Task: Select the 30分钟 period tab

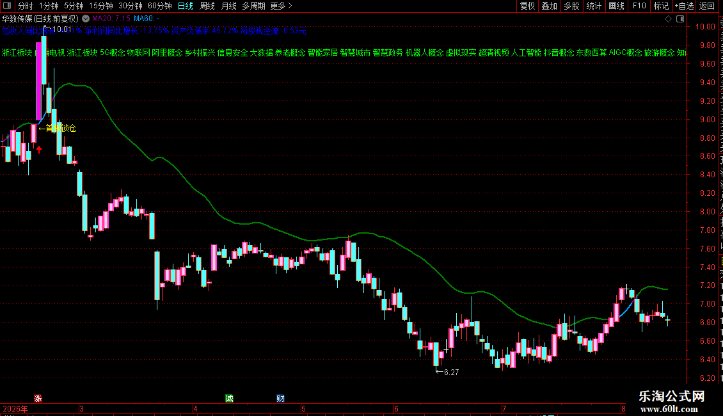Action: [130, 6]
